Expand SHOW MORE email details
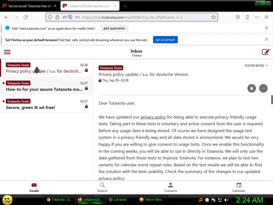 pyautogui.click(x=256, y=66)
